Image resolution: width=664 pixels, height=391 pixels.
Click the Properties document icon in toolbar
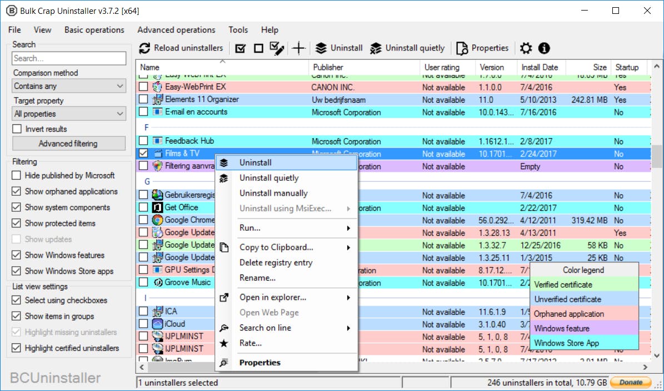(462, 48)
